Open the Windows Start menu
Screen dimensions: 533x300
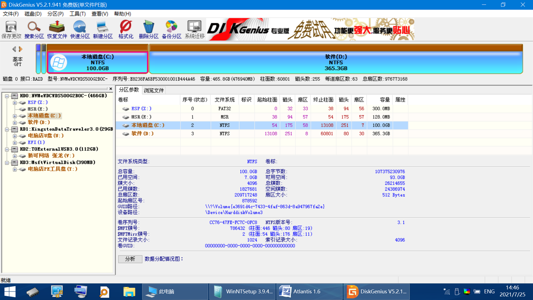pos(10,292)
